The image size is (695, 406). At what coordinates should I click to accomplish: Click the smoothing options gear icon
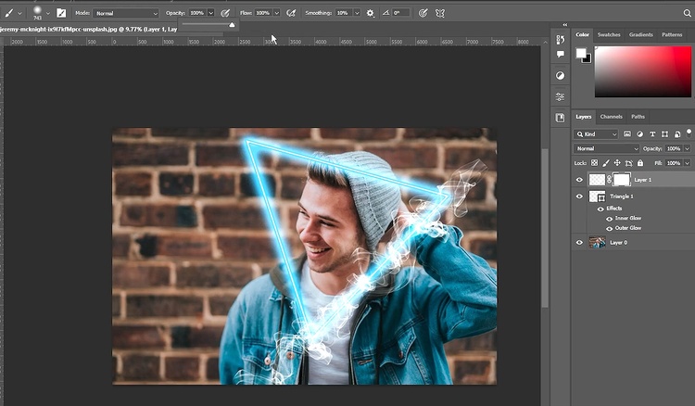pos(370,13)
